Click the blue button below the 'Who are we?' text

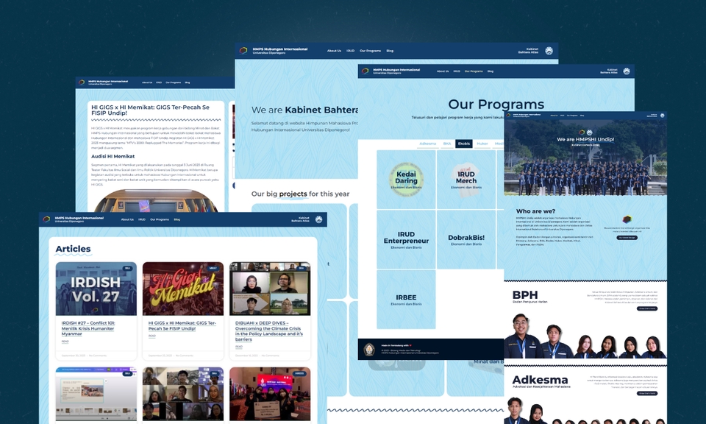tap(627, 237)
